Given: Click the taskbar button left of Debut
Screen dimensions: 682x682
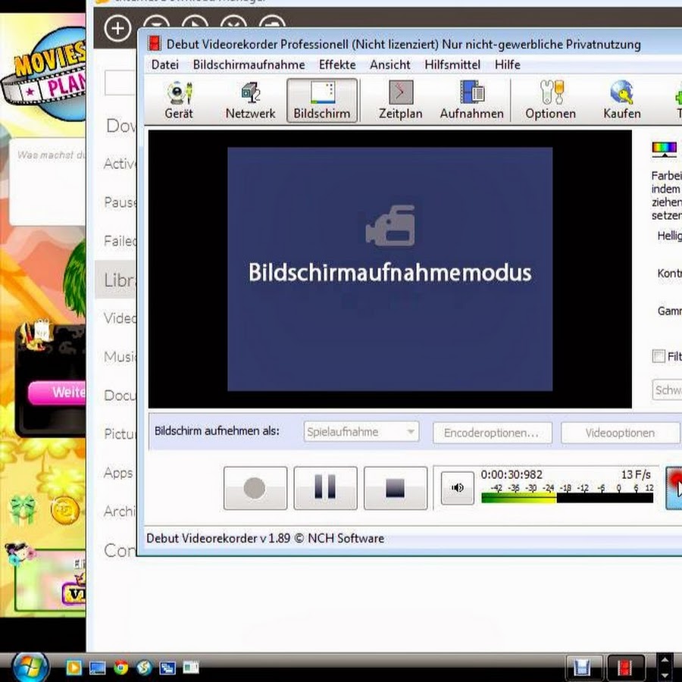Looking at the screenshot, I should [583, 667].
